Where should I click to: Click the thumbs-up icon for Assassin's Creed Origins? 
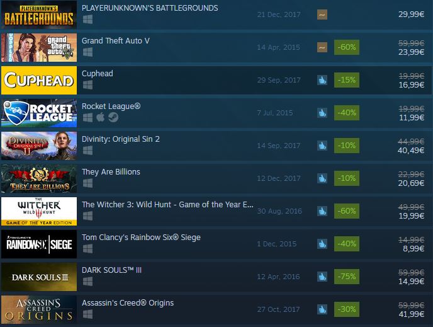[322, 309]
